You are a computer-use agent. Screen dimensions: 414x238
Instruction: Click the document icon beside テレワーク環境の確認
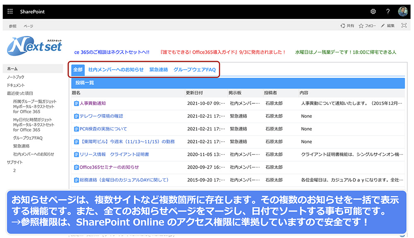coord(76,116)
